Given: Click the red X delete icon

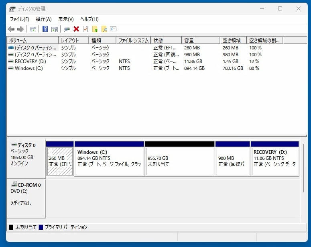Looking at the screenshot, I should tap(76, 29).
